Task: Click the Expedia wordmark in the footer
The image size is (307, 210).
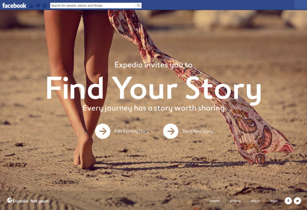Action: coord(20,201)
